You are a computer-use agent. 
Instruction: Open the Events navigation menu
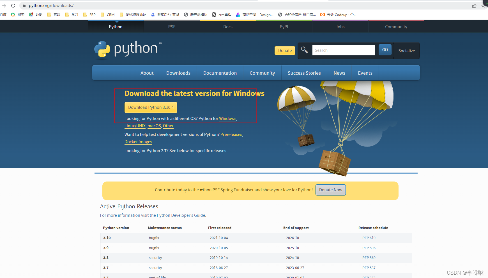[365, 73]
